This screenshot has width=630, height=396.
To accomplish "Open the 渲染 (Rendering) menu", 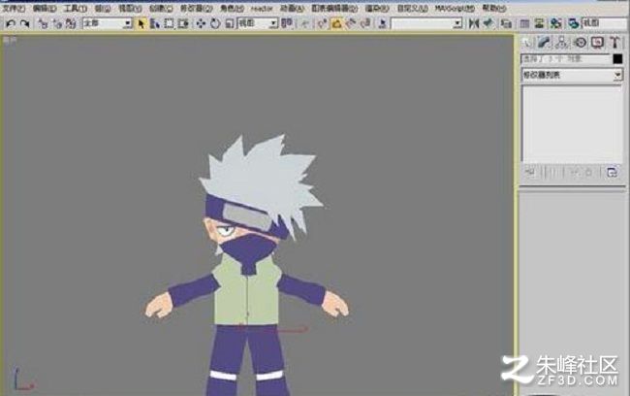I will (377, 8).
